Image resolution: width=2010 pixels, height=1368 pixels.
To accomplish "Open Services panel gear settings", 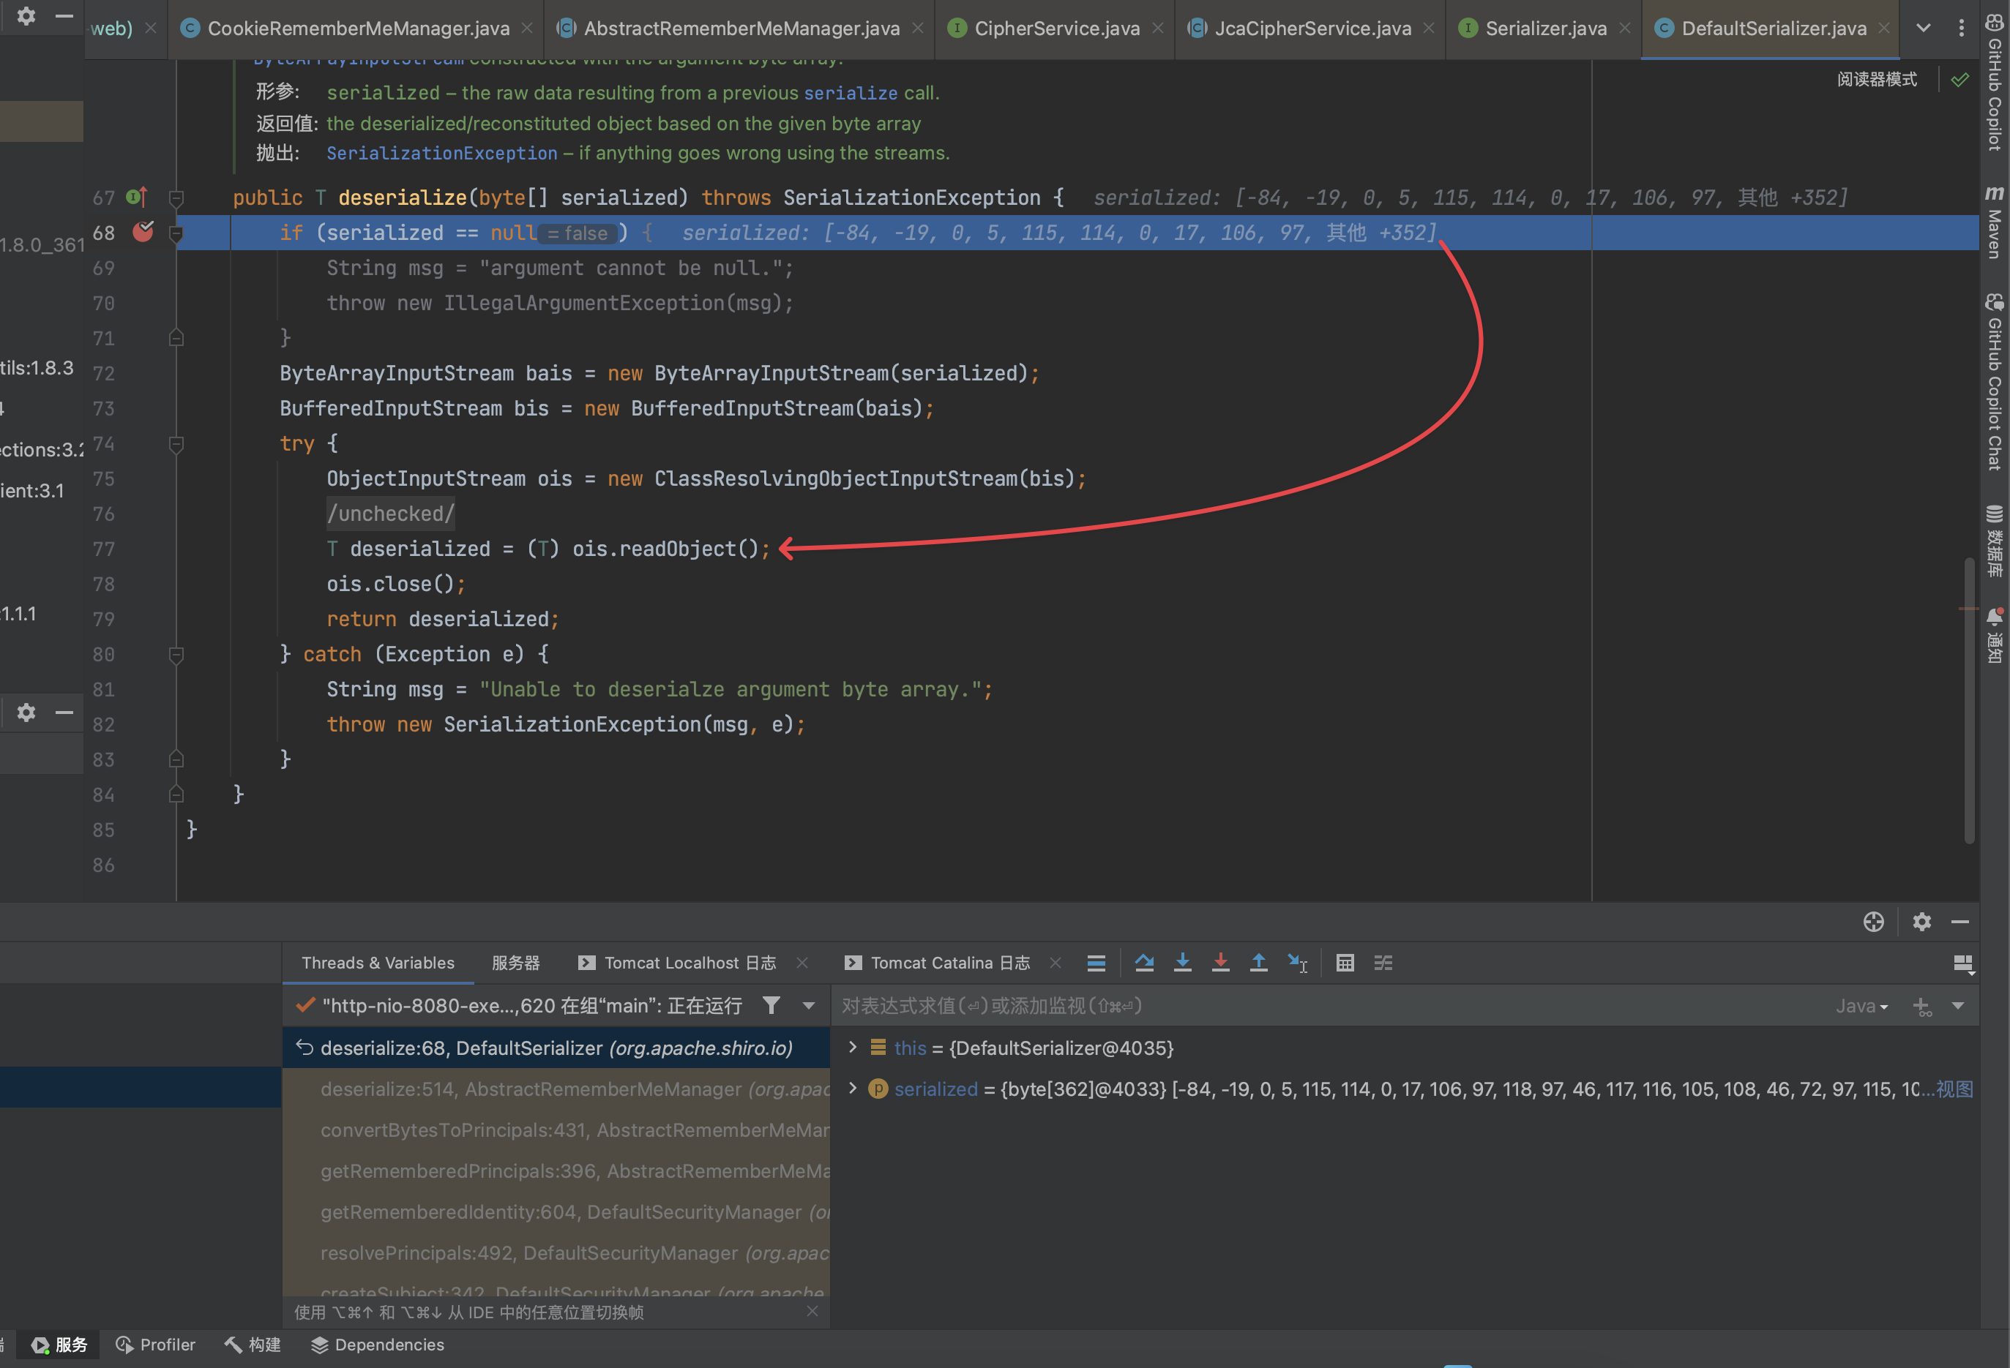I will (x=1921, y=922).
